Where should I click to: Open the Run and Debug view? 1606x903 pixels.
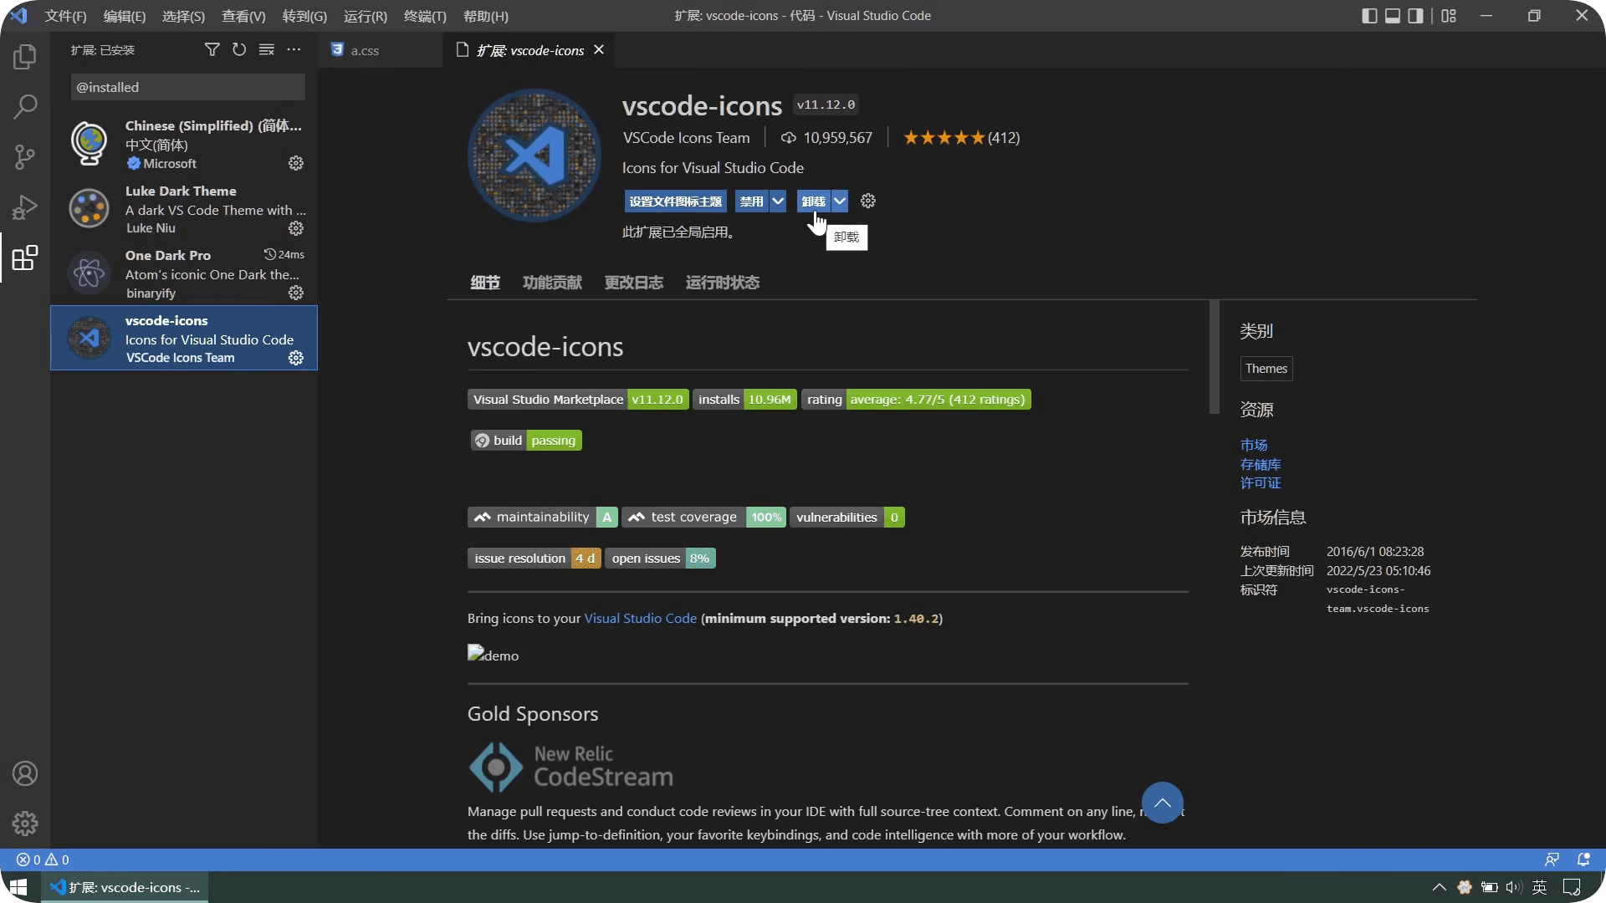(x=25, y=207)
